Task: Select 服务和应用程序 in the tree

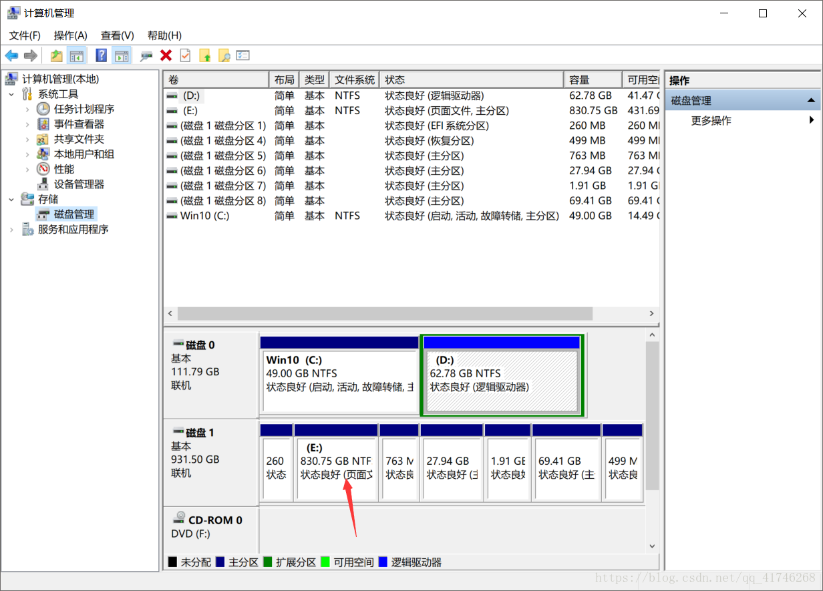Action: coord(73,229)
